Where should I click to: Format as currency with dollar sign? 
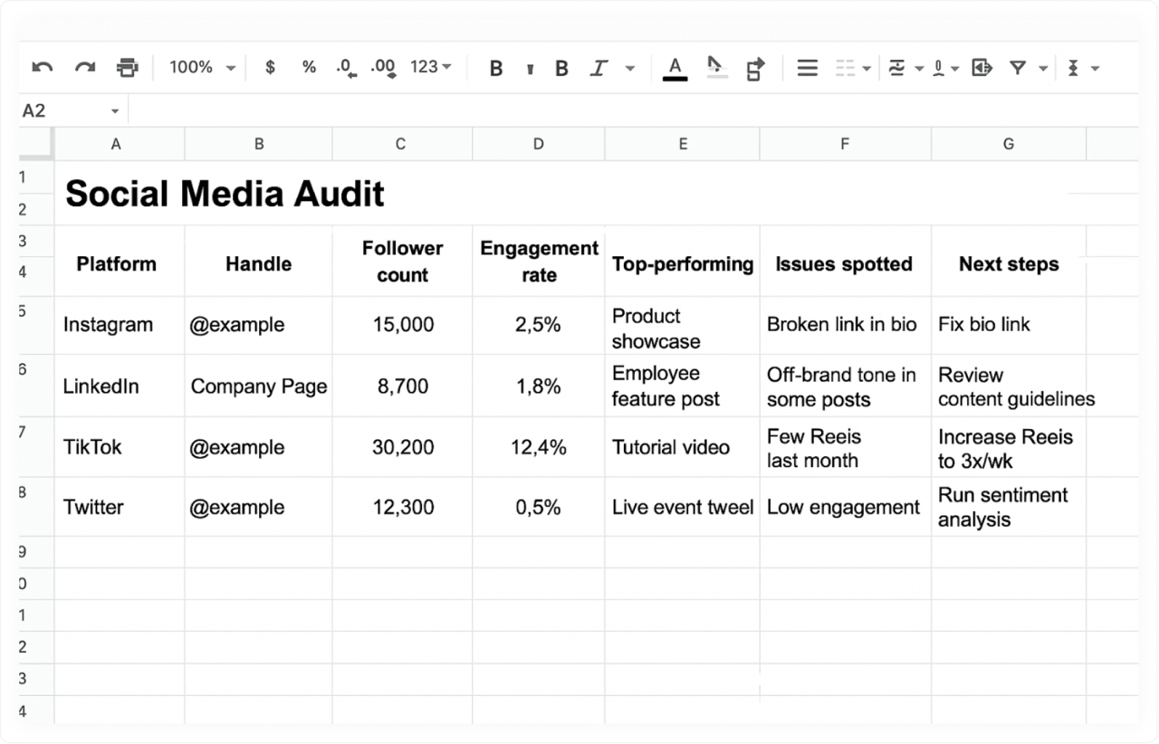pos(270,68)
